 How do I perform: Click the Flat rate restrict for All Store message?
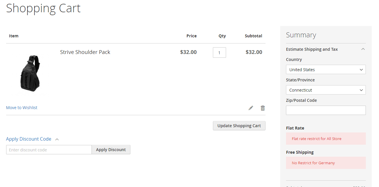tap(316, 139)
